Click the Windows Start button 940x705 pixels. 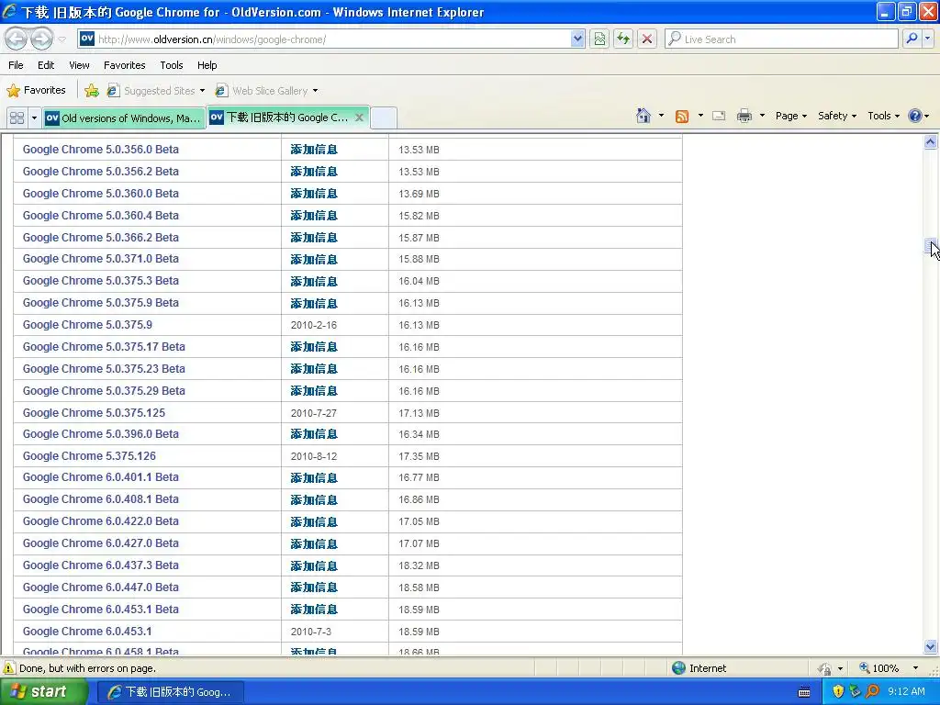(43, 691)
